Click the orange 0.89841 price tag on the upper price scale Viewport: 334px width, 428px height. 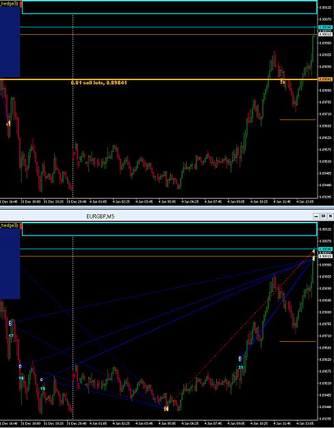[x=326, y=79]
